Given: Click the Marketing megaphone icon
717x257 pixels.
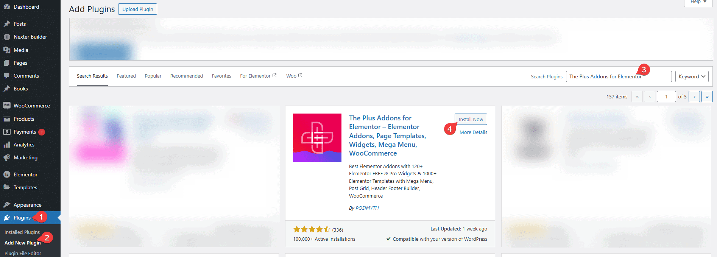Looking at the screenshot, I should (7, 157).
